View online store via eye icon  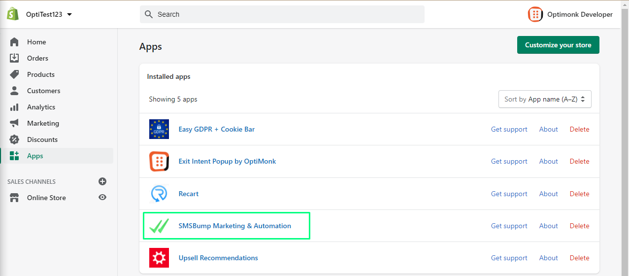click(x=102, y=198)
